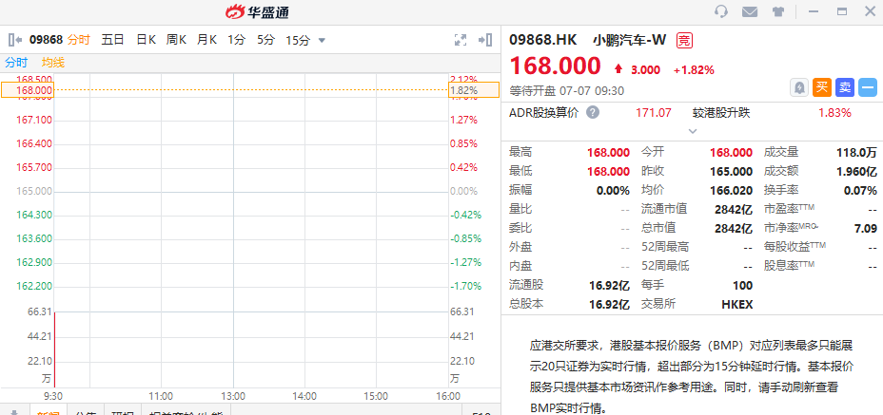Screen dimensions: 883x415
Task: Click the 均价 value 166.020
Action: pyautogui.click(x=731, y=191)
